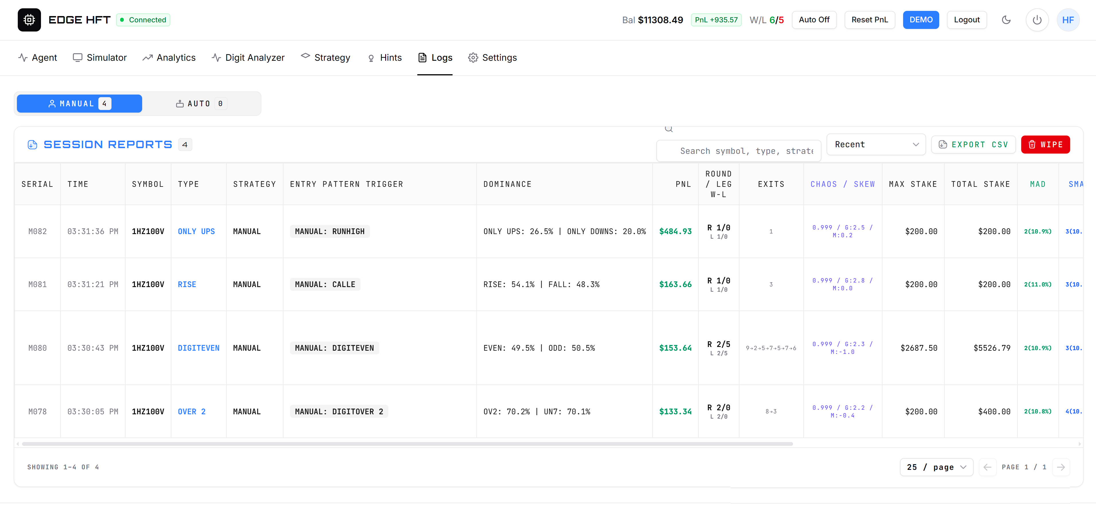This screenshot has height=514, width=1096.
Task: Click the 03:30:43 PM time cell
Action: 93,348
